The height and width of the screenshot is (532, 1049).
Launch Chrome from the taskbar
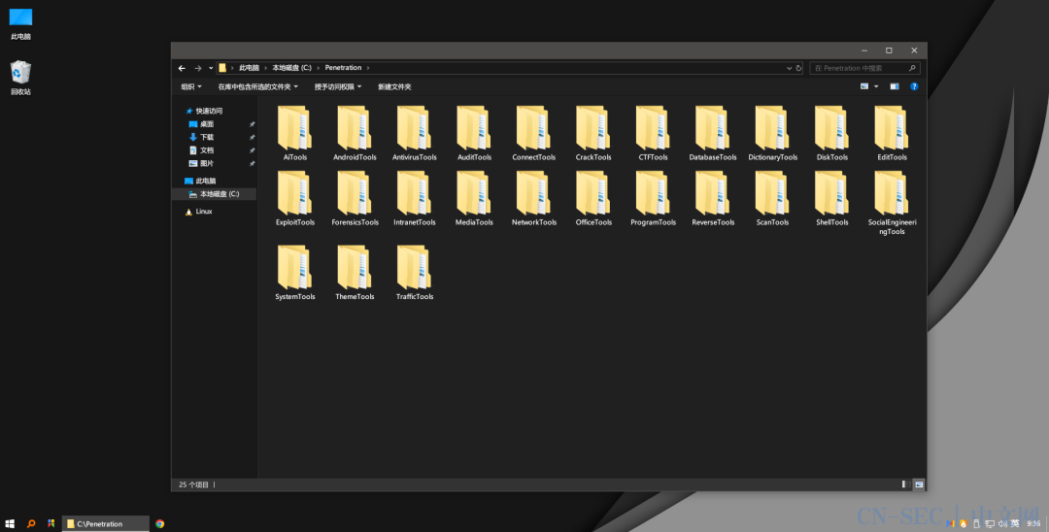coord(160,524)
